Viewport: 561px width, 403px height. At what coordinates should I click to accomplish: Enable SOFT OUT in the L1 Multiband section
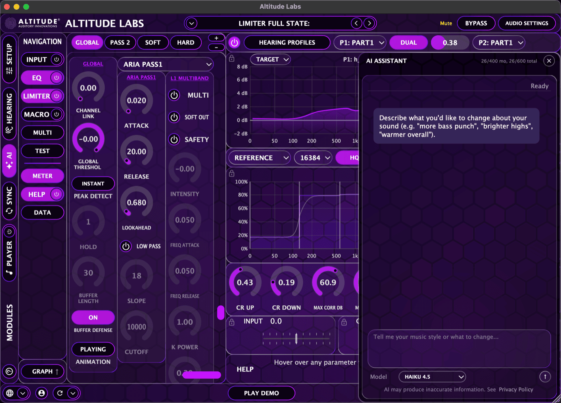(x=174, y=118)
